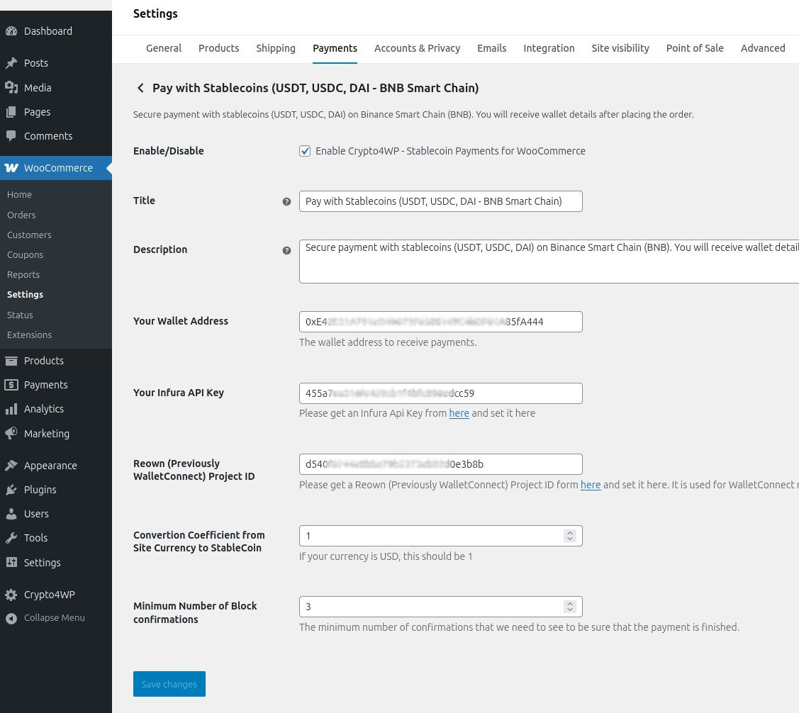Screen dimensions: 799x713
Task: Click the Crypto4WP gear icon
Action: pos(11,595)
